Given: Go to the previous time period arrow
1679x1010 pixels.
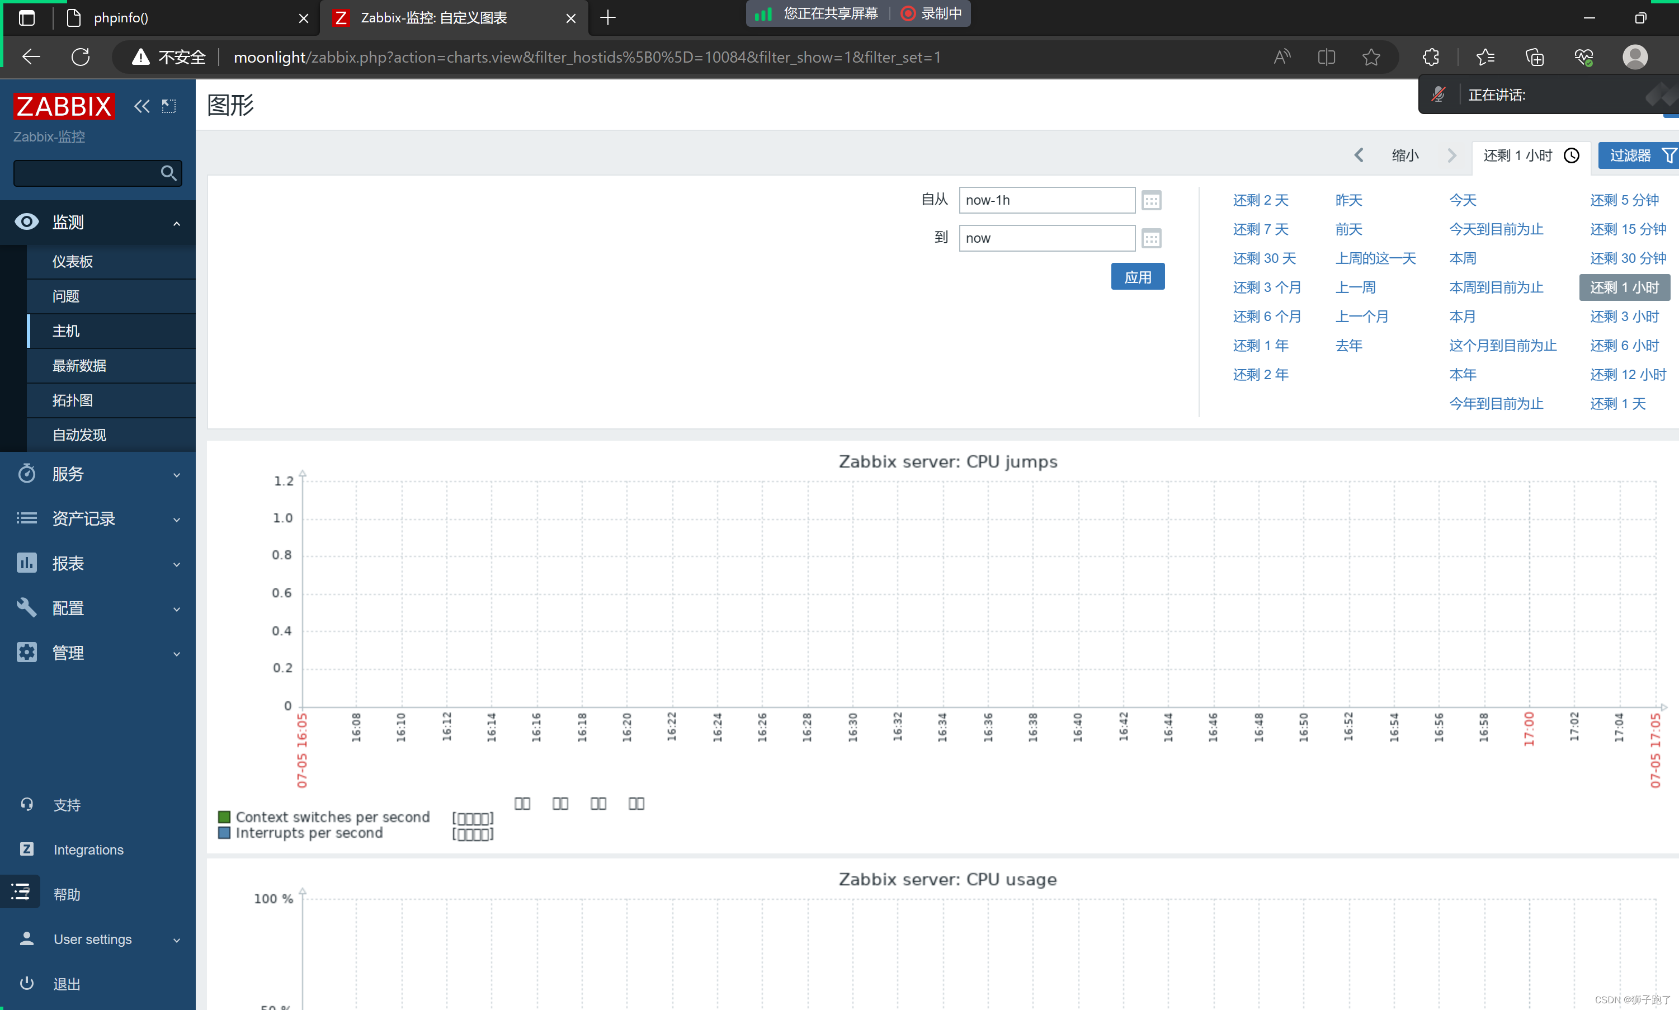Looking at the screenshot, I should point(1359,155).
